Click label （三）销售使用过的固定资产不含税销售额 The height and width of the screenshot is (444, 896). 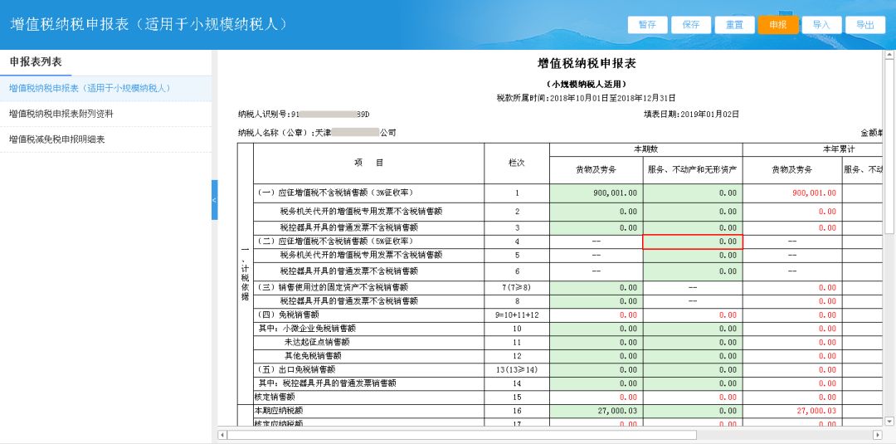pyautogui.click(x=332, y=287)
